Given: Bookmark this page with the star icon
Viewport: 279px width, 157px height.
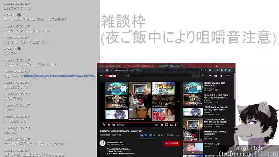Looking at the screenshot, I should (x=205, y=70).
